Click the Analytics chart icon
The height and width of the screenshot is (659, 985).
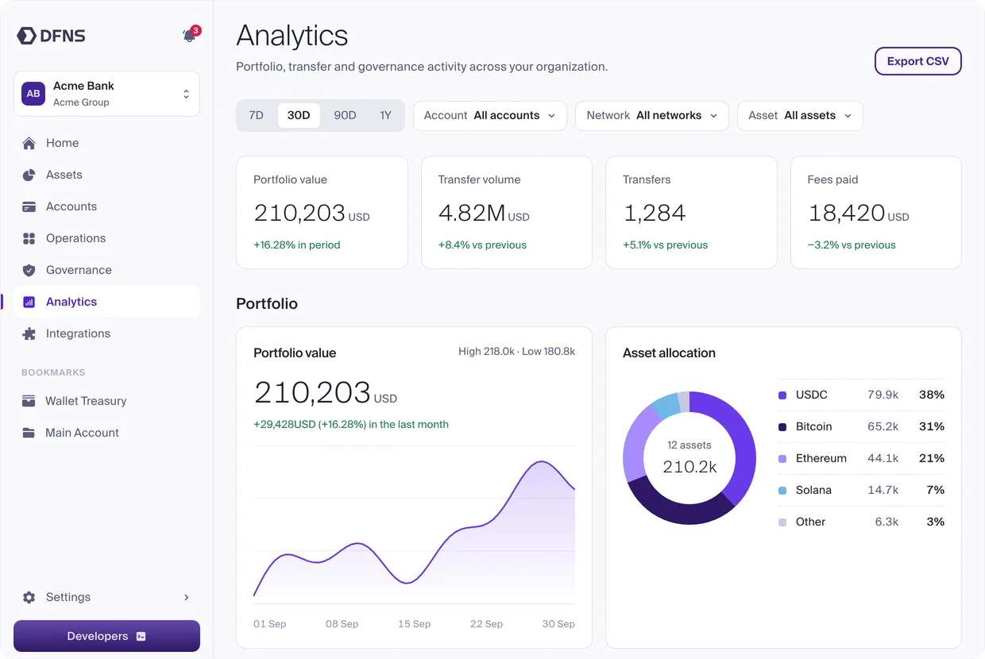click(x=29, y=302)
